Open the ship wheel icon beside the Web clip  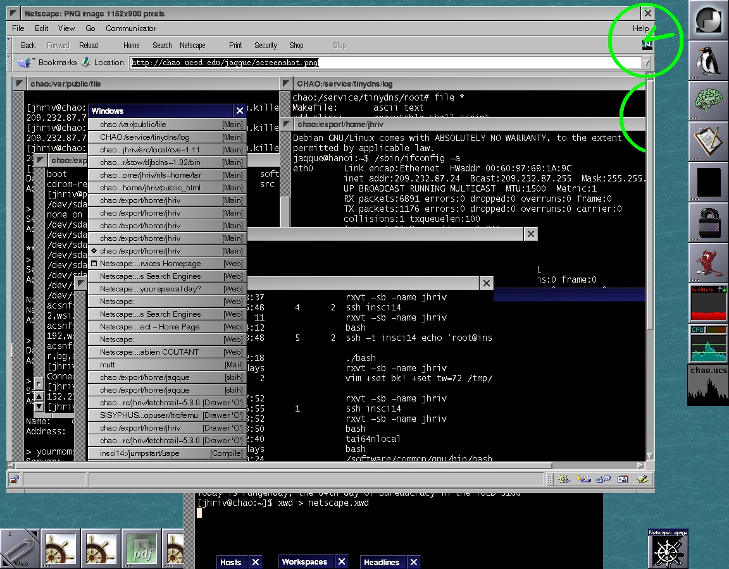(x=60, y=549)
